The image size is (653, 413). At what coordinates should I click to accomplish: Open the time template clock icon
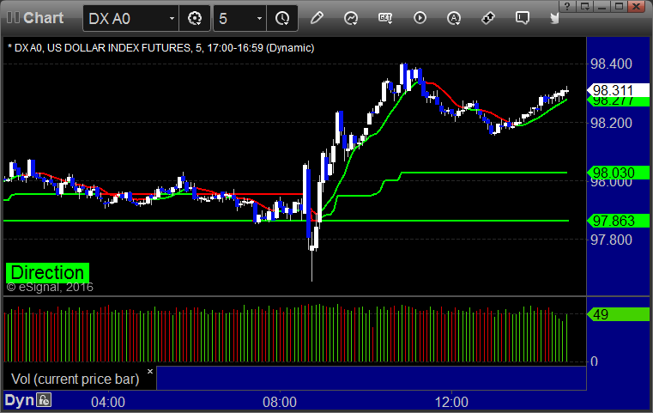click(x=282, y=18)
